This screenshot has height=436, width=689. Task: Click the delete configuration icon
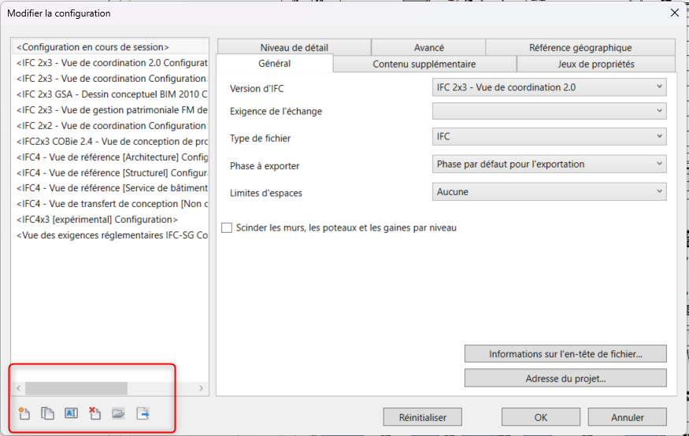click(95, 413)
